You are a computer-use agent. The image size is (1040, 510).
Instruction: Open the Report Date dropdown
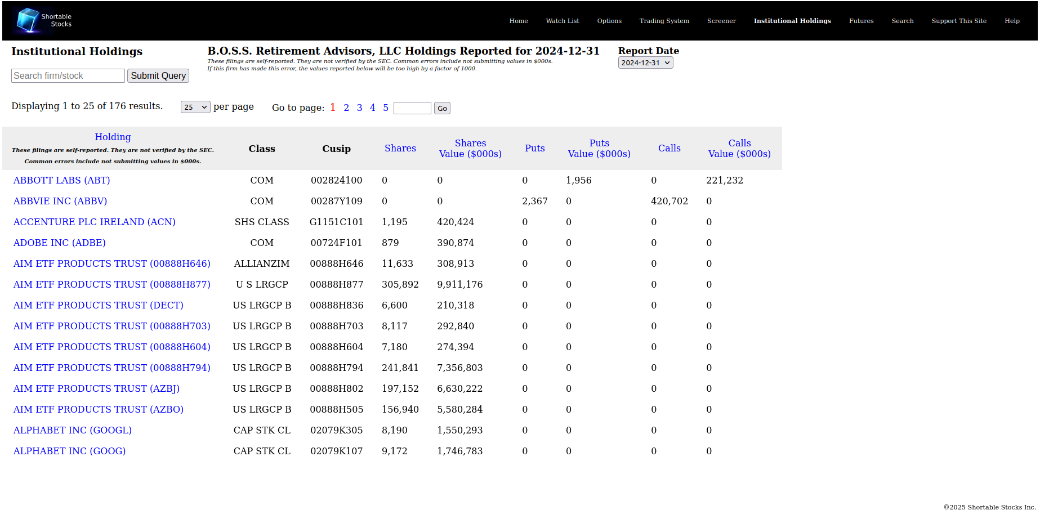coord(645,62)
